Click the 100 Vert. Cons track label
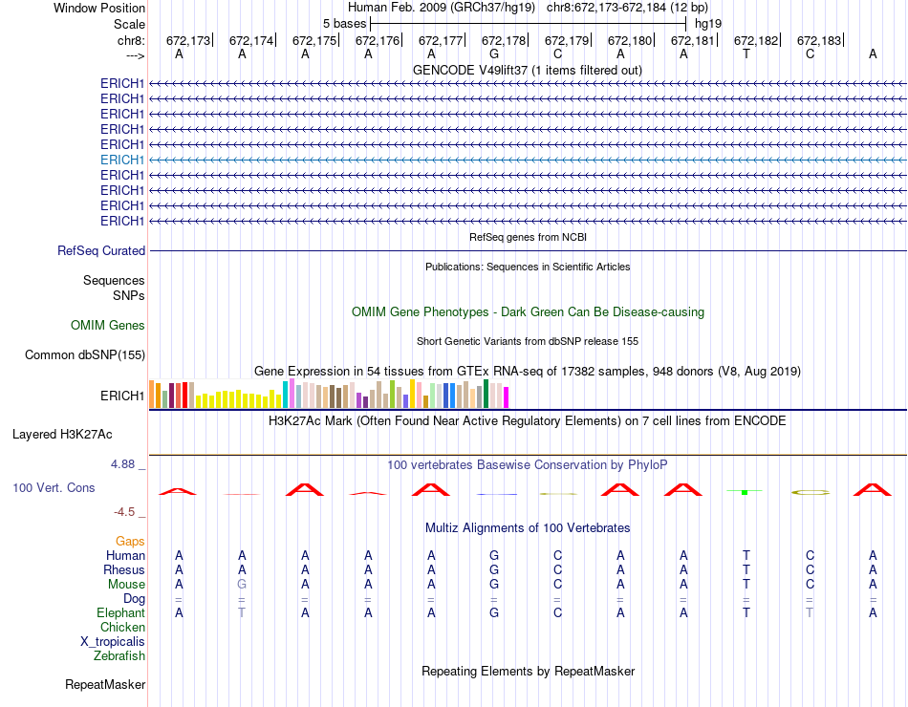Screen dimensions: 908x707 54,487
